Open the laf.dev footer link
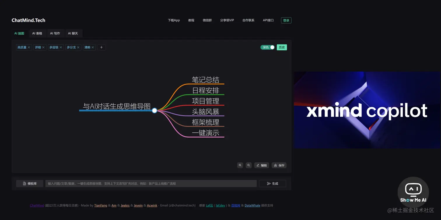 (220, 205)
